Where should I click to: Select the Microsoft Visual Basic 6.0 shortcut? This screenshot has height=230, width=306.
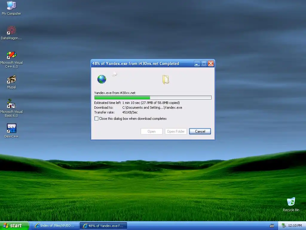11,108
